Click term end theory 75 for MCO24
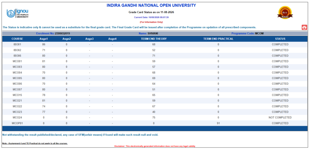This screenshot has height=149, width=309. pyautogui.click(x=154, y=118)
